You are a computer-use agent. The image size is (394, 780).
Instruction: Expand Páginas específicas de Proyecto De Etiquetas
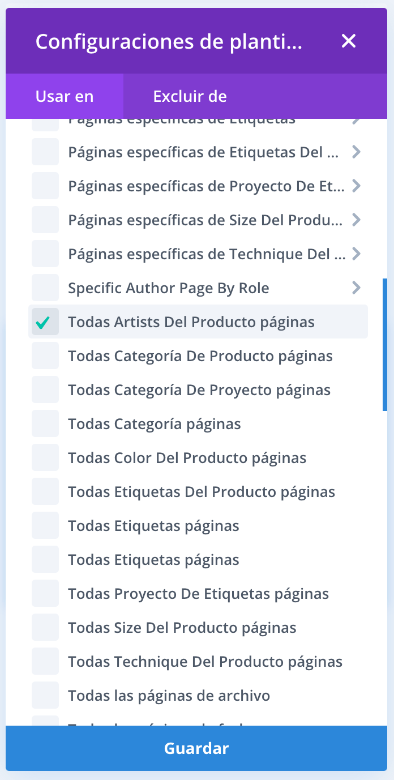tap(356, 186)
